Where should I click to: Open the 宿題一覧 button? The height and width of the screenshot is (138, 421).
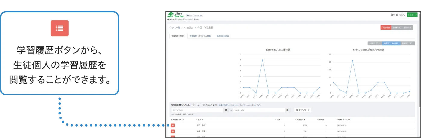pyautogui.click(x=397, y=27)
